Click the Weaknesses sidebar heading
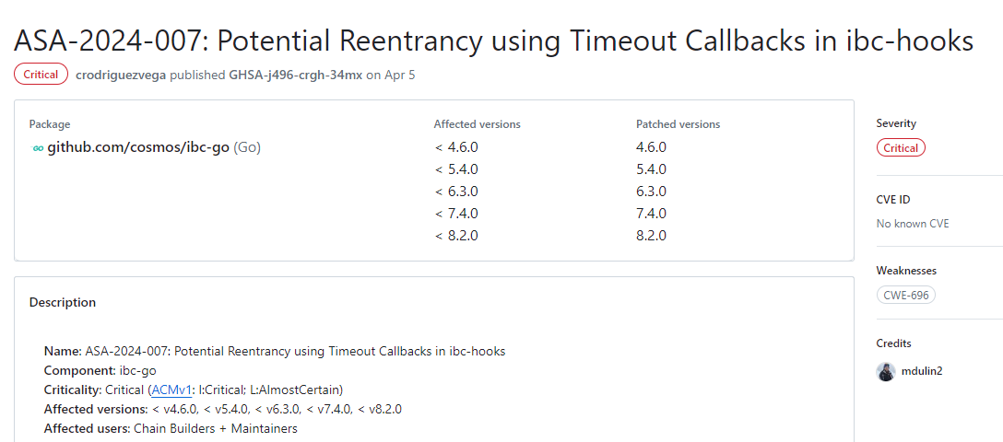 click(906, 271)
